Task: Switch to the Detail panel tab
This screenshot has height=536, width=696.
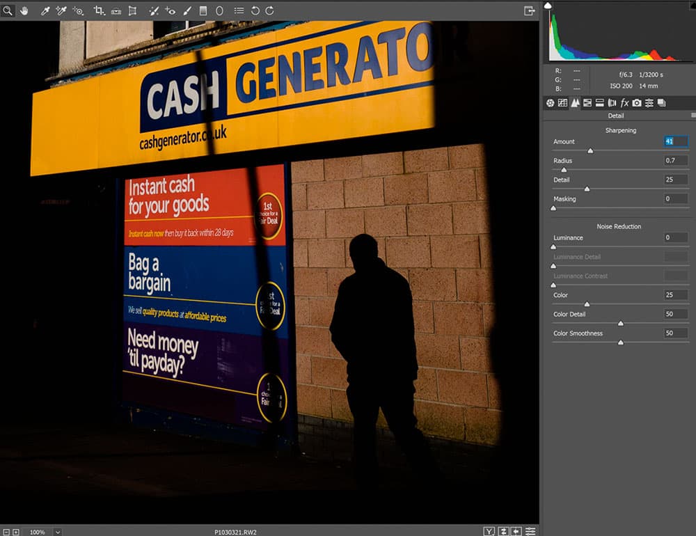Action: point(575,103)
